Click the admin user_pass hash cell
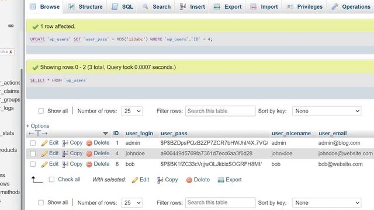 coord(214,143)
